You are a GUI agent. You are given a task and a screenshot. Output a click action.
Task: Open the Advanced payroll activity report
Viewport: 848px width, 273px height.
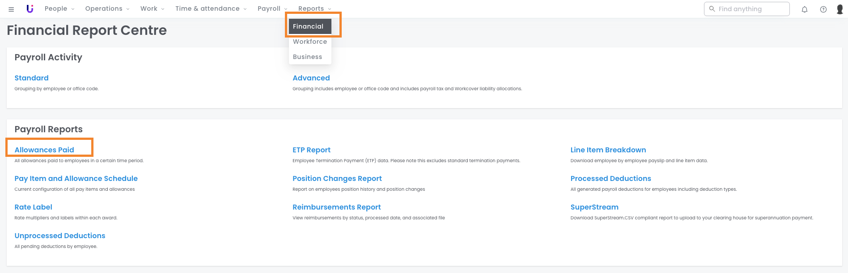311,78
